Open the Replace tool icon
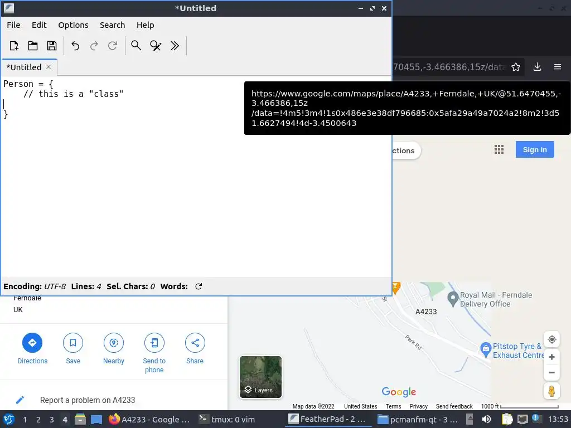The height and width of the screenshot is (428, 571). (x=156, y=46)
